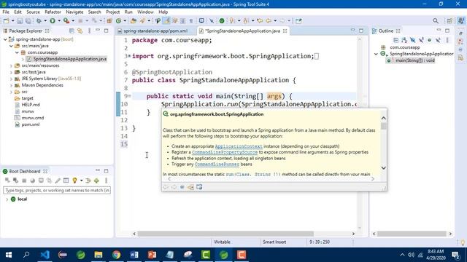Click the Outline Collapse All icon
The height and width of the screenshot is (262, 467).
pyautogui.click(x=395, y=40)
